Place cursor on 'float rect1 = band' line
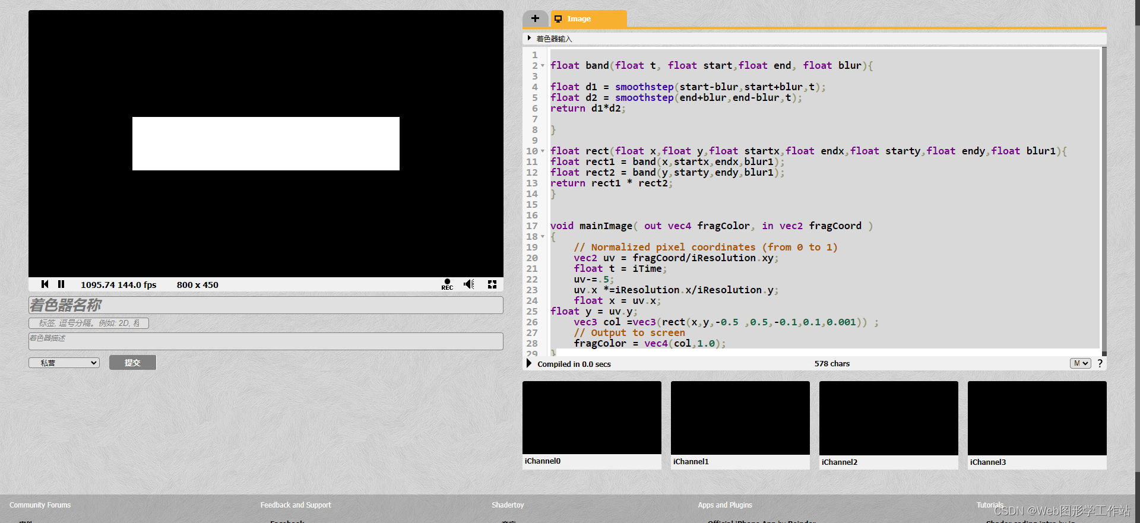Viewport: 1140px width, 523px height. coord(667,162)
